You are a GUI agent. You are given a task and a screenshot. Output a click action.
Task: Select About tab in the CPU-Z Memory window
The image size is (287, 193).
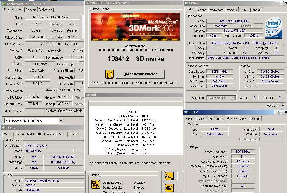click(x=256, y=119)
